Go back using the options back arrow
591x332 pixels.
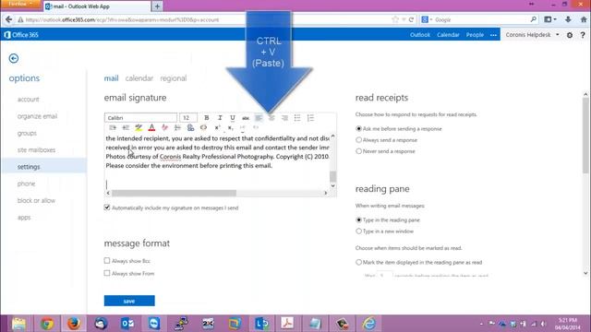click(x=14, y=58)
